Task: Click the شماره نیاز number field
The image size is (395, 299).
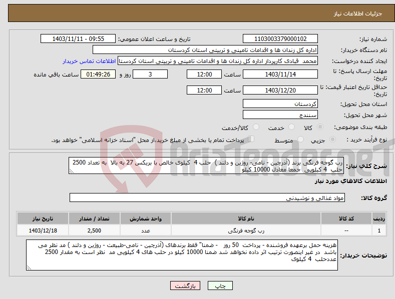Action: (x=280, y=39)
